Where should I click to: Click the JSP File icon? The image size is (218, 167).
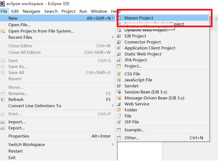point(119,122)
